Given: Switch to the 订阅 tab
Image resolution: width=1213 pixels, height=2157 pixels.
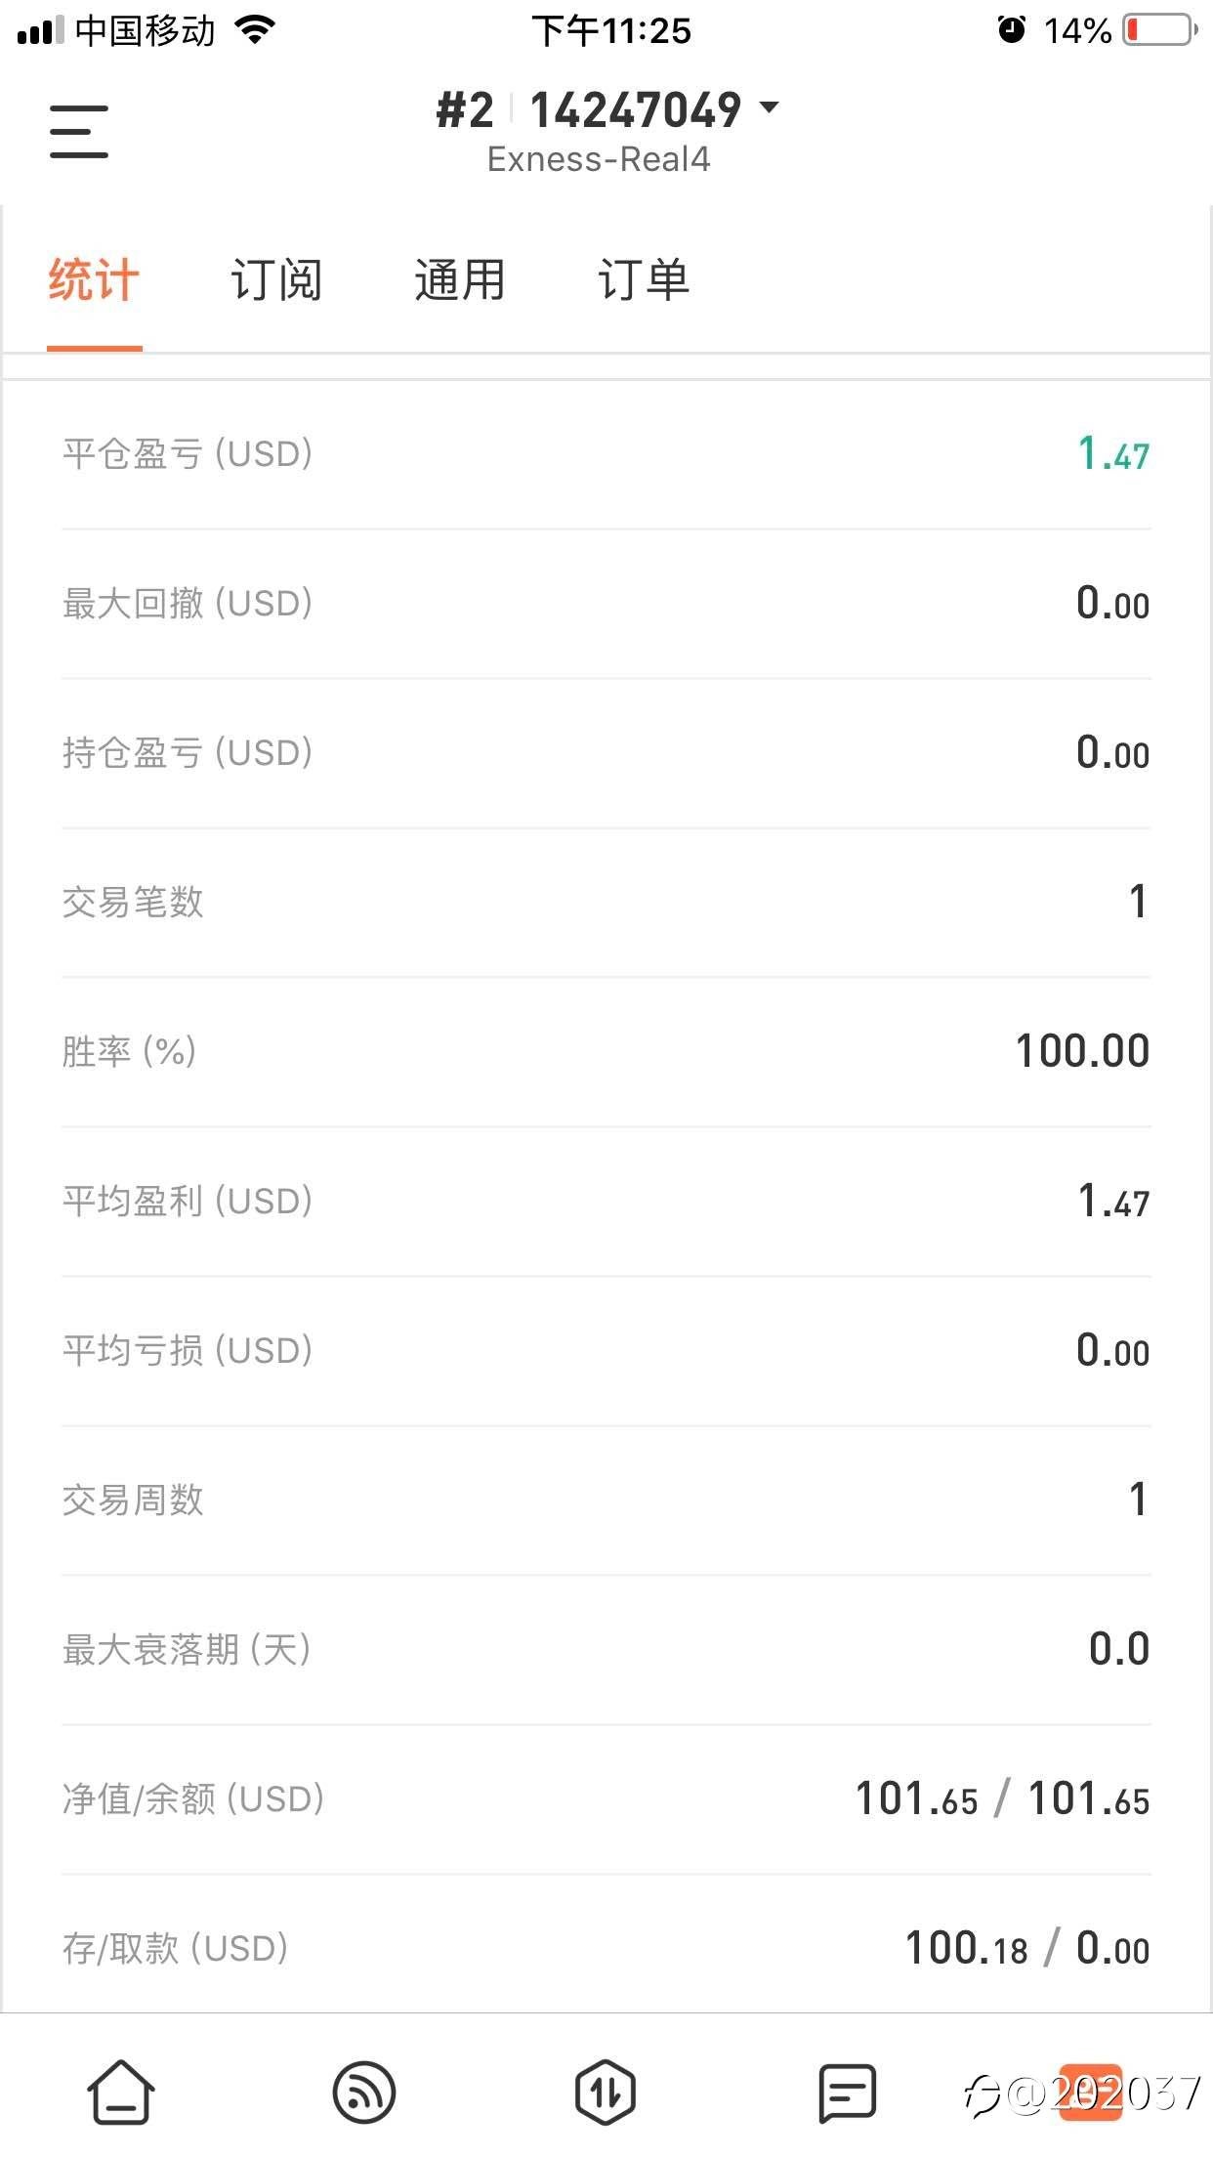Looking at the screenshot, I should (276, 281).
